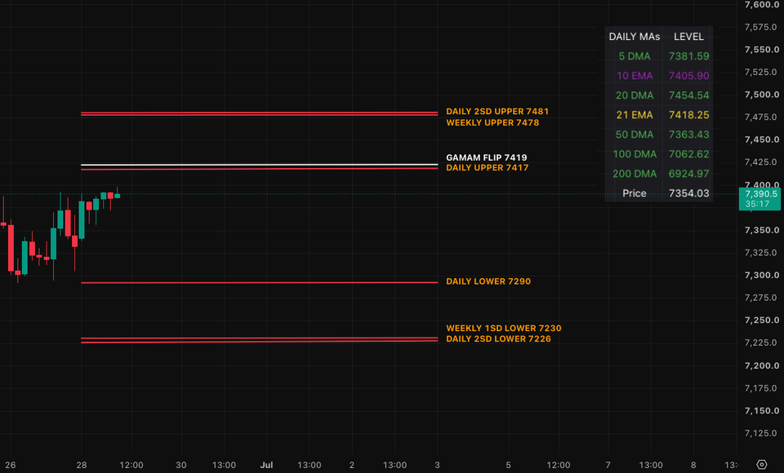Click the 7,525.0 price axis label

coord(760,72)
